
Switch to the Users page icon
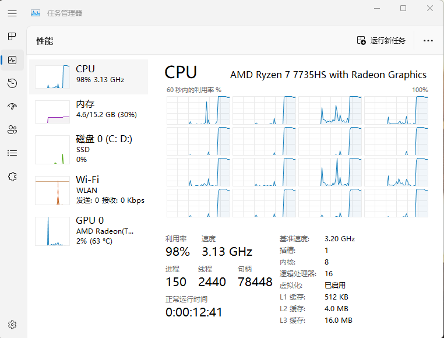pyautogui.click(x=12, y=130)
